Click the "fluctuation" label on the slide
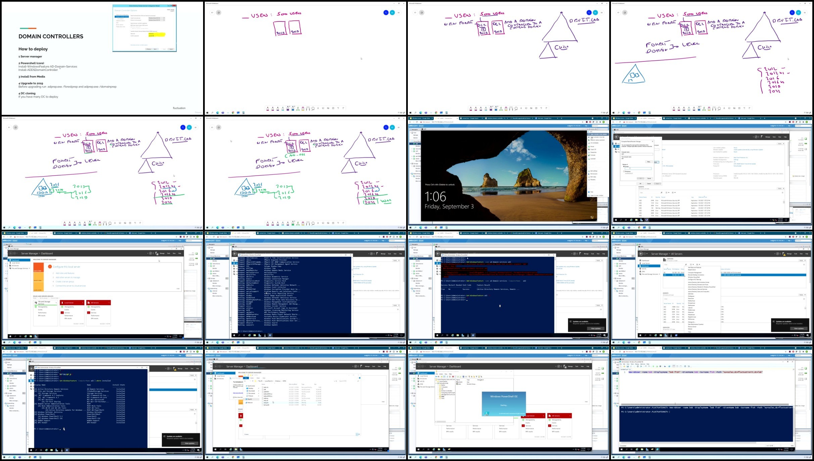 (179, 108)
